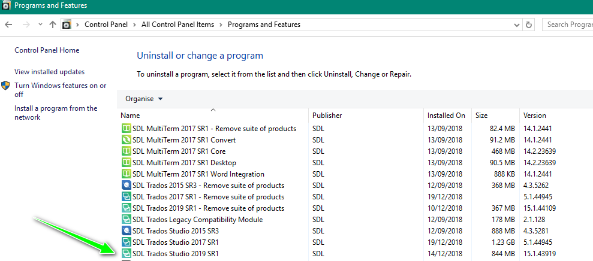Click the Control Panel icon in address bar
The height and width of the screenshot is (261, 593).
tap(67, 25)
